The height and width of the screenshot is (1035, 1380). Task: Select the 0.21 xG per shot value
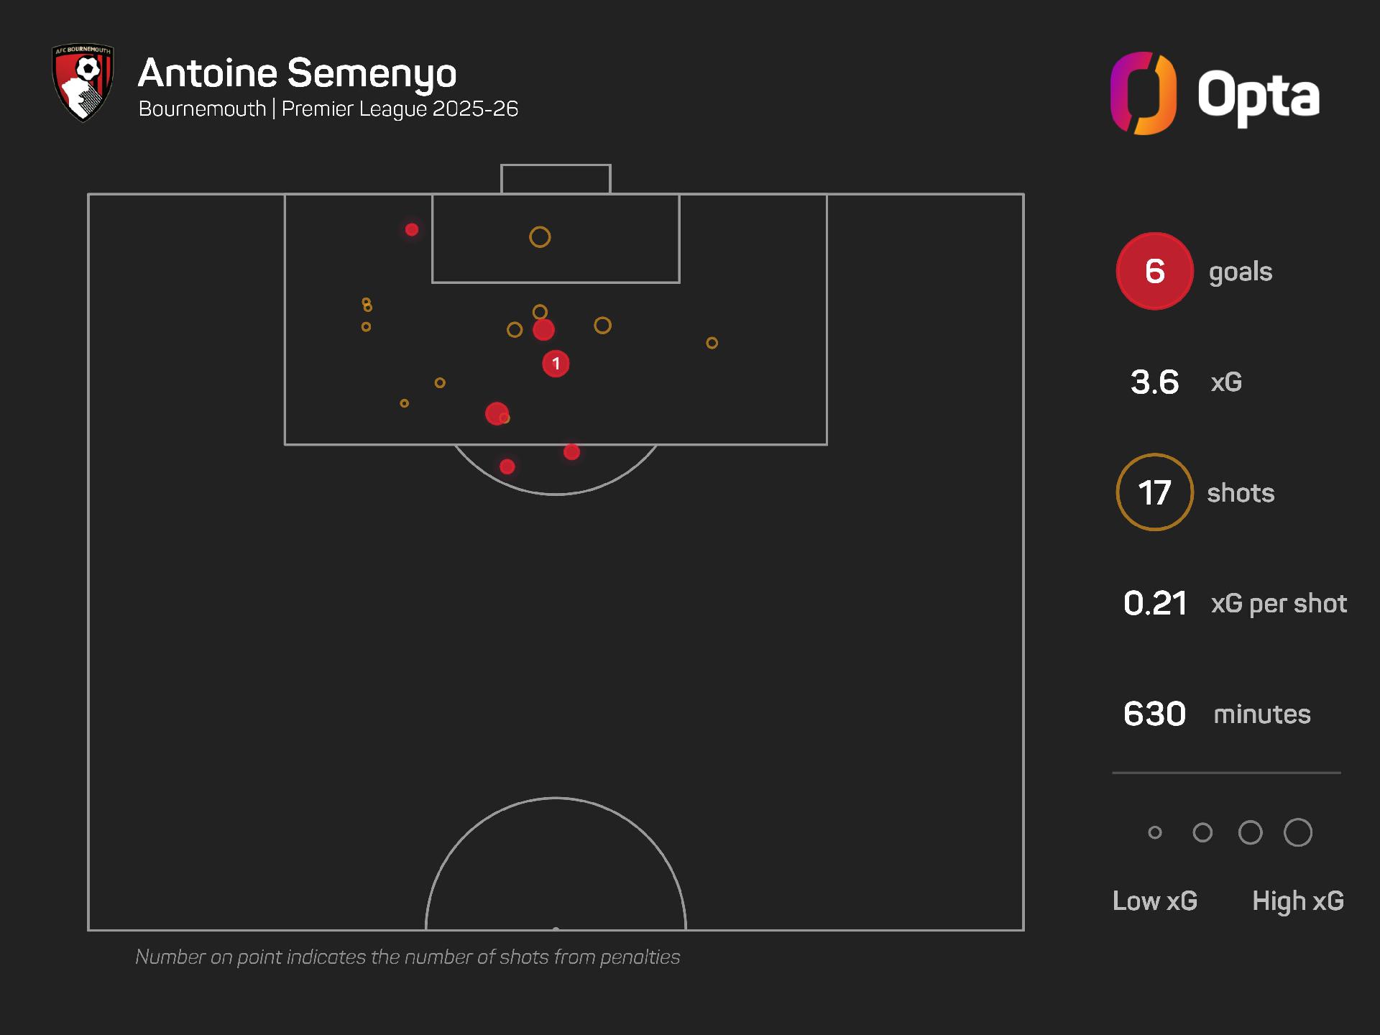(x=1154, y=603)
